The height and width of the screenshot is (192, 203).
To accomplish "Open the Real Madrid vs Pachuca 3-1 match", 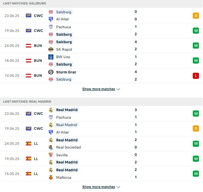I will click(101, 114).
